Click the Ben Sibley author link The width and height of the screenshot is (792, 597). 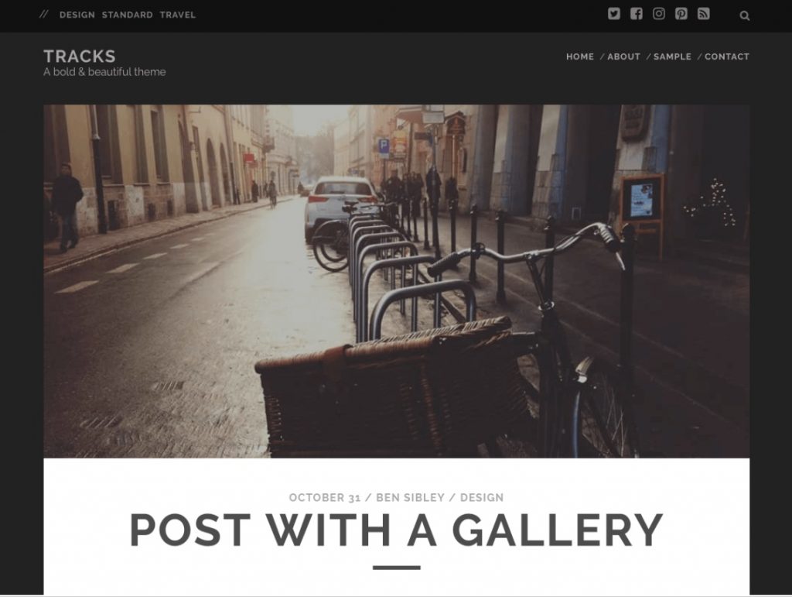click(410, 497)
